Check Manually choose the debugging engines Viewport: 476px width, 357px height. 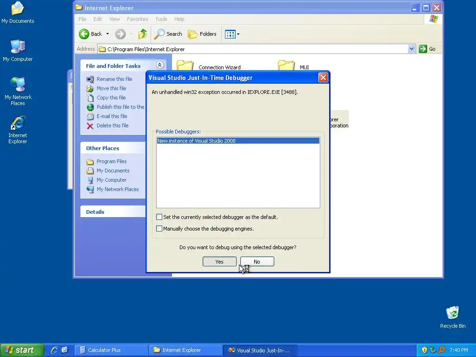click(159, 228)
